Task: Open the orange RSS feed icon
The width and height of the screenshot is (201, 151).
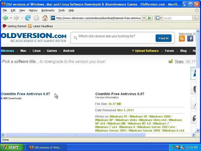Action: point(182,39)
